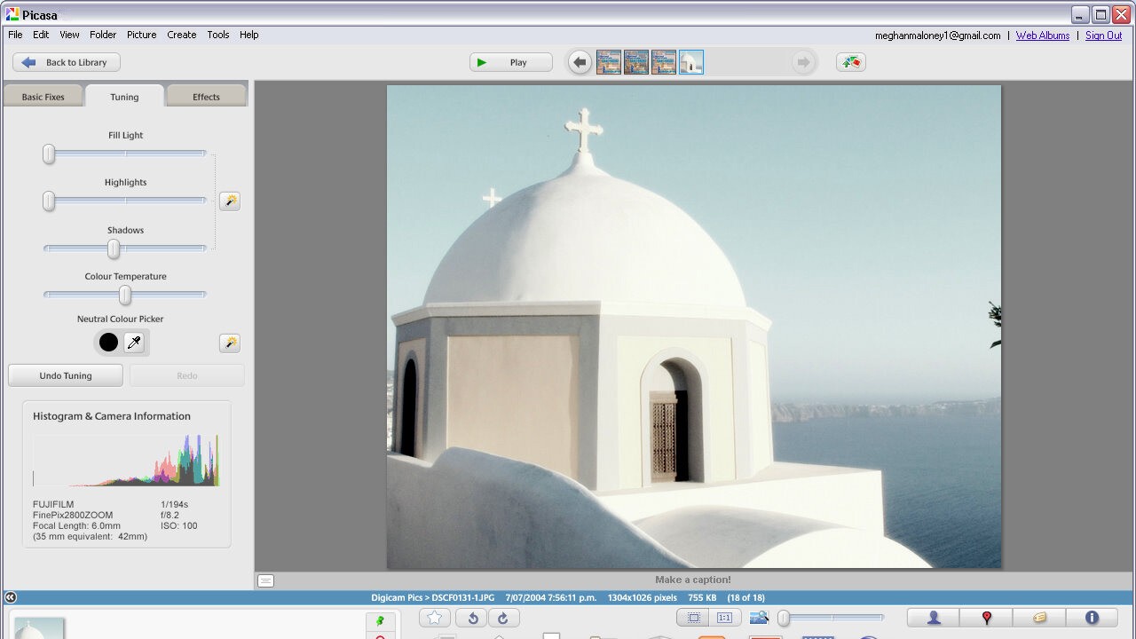Screen dimensions: 1136x639
Task: Click the Picasa logo in title bar
Action: pyautogui.click(x=12, y=14)
